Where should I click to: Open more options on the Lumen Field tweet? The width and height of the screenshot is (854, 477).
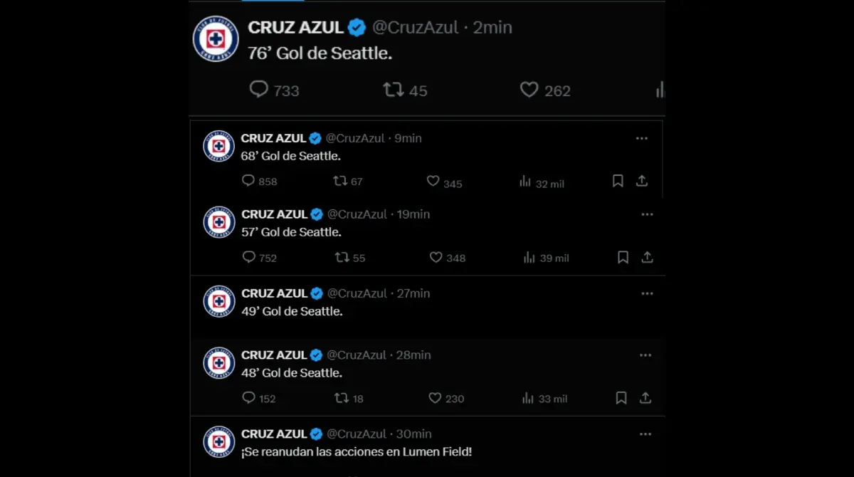pyautogui.click(x=645, y=434)
